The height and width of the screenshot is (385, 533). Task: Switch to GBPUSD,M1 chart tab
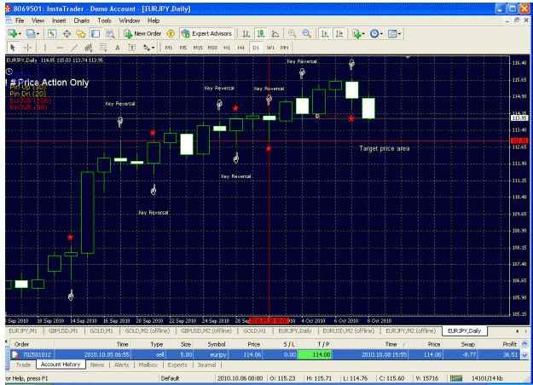click(x=63, y=330)
